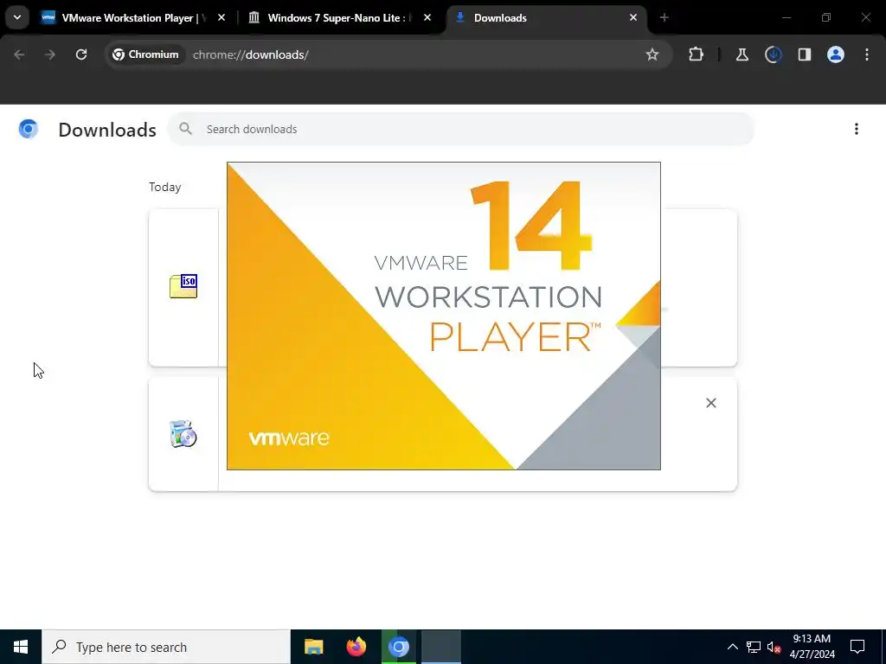Open the Chromium three-dot menu
Viewport: 886px width, 664px height.
pyautogui.click(x=867, y=54)
